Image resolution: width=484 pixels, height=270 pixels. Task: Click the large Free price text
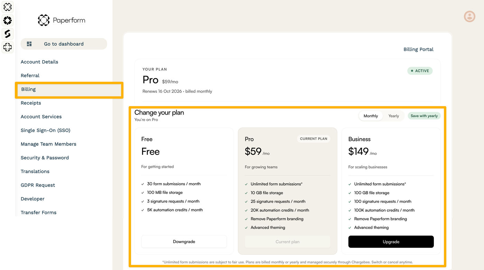tap(150, 152)
